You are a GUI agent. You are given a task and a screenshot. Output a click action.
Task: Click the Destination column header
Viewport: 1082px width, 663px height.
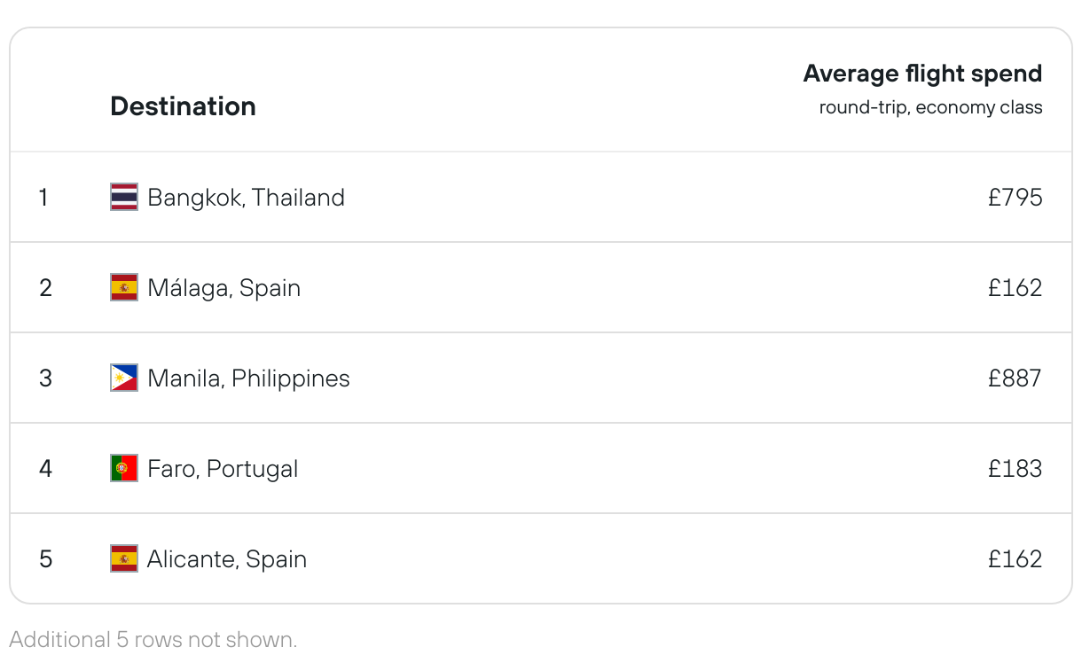[183, 106]
